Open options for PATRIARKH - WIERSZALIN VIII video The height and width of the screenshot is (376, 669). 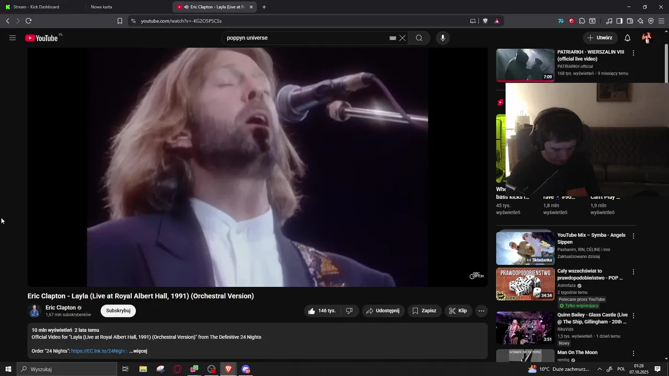(x=633, y=53)
